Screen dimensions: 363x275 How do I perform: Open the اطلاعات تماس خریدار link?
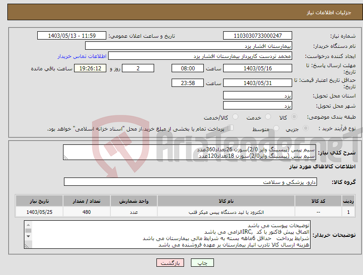coord(82,56)
